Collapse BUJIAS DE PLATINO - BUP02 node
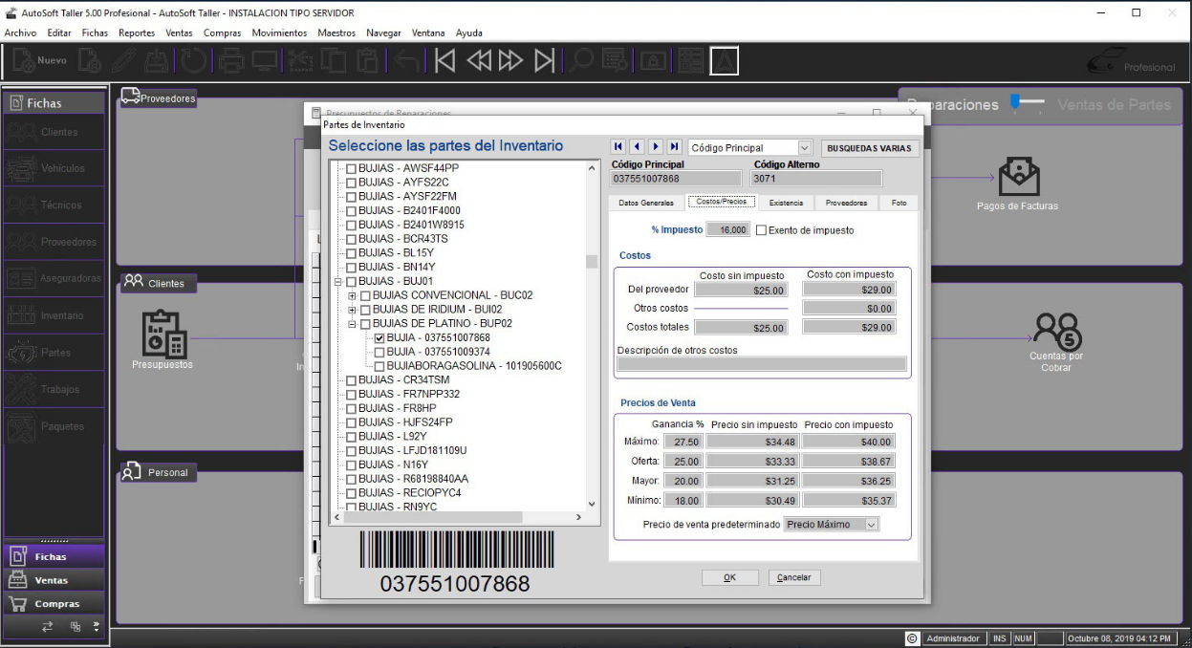The image size is (1192, 648). pos(353,324)
